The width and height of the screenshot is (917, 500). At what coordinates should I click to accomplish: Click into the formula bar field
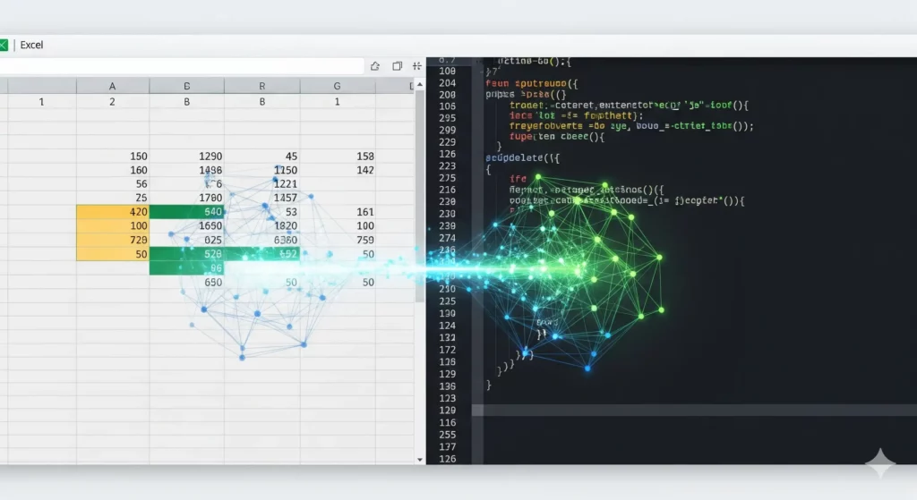click(x=179, y=66)
